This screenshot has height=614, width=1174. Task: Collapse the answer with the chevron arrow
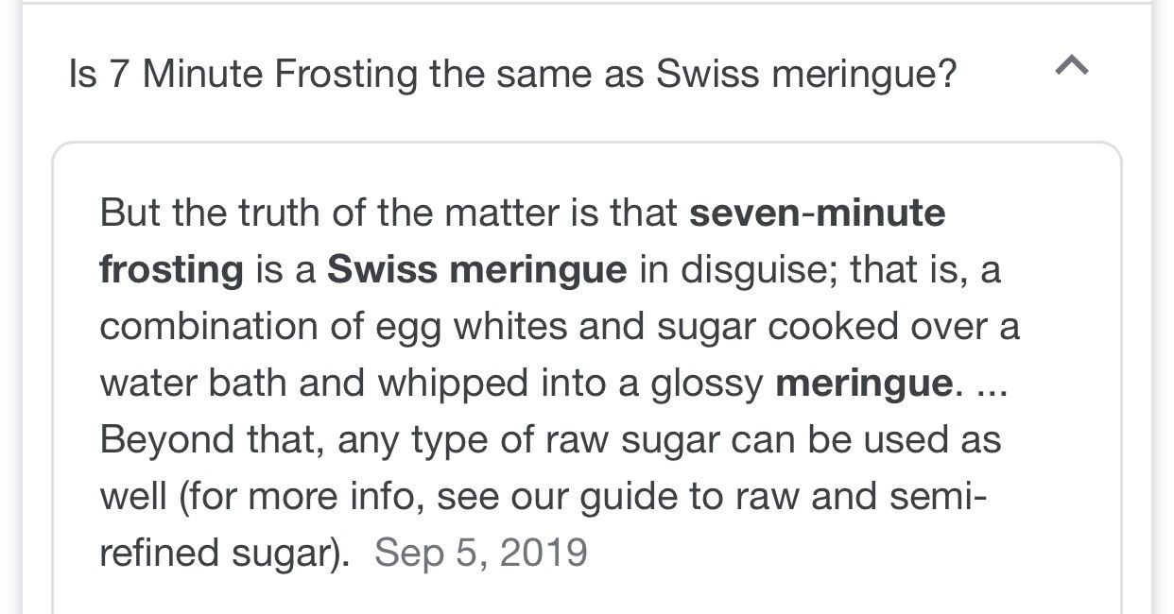[x=1071, y=66]
